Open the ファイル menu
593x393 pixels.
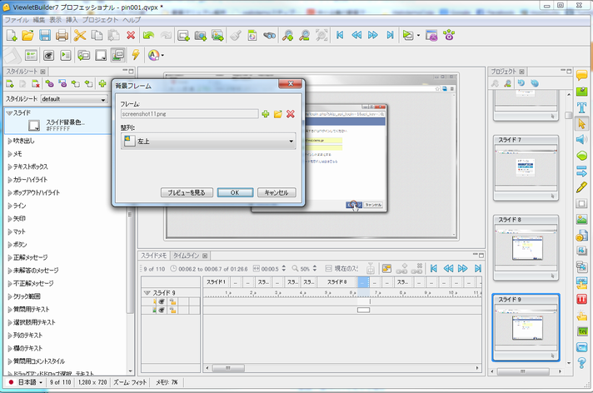pyautogui.click(x=17, y=19)
